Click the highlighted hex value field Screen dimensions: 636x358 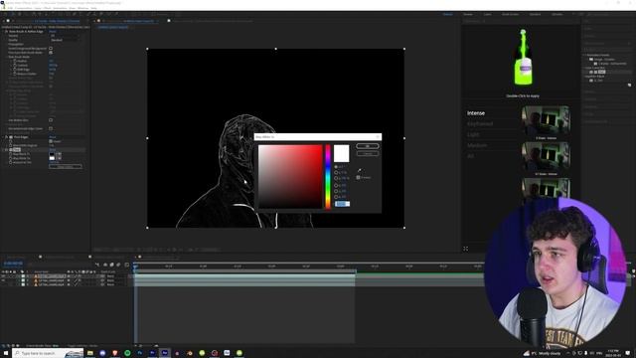tap(342, 204)
